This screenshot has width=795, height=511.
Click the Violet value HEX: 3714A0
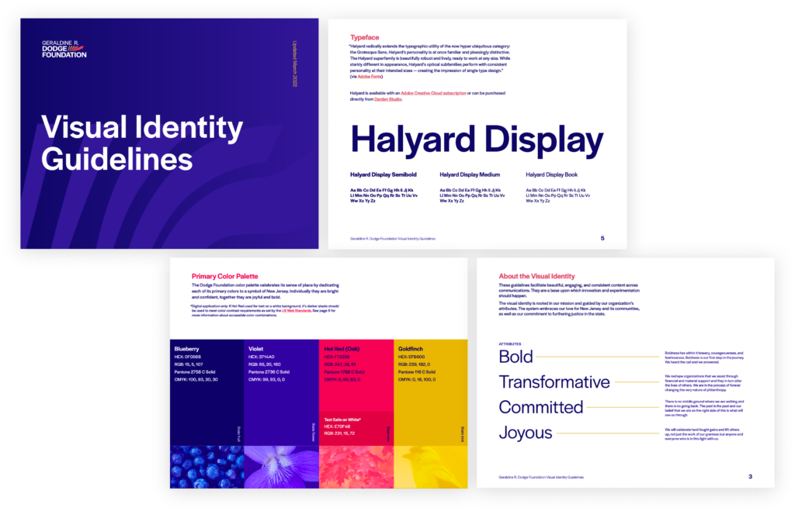(x=261, y=357)
